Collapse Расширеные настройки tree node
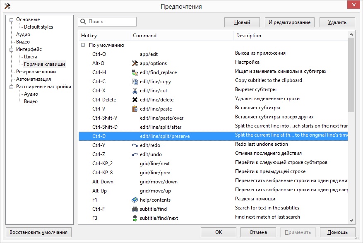 click(x=12, y=87)
